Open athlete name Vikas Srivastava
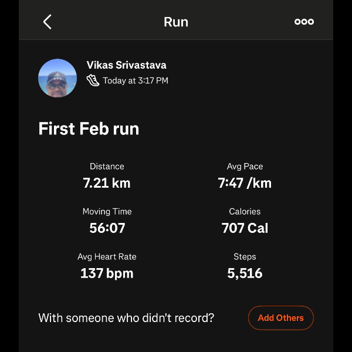Screen dimensions: 352x352 126,65
